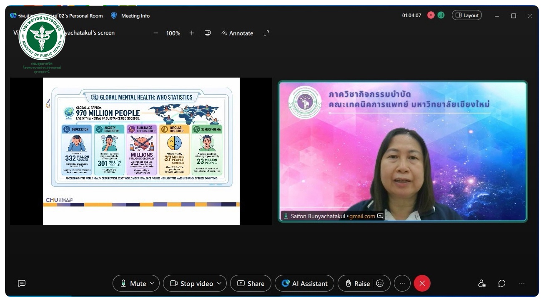Viewport: 544px width, 302px height.
Task: Click the shield icon beside Meeting Info
Action: [114, 15]
